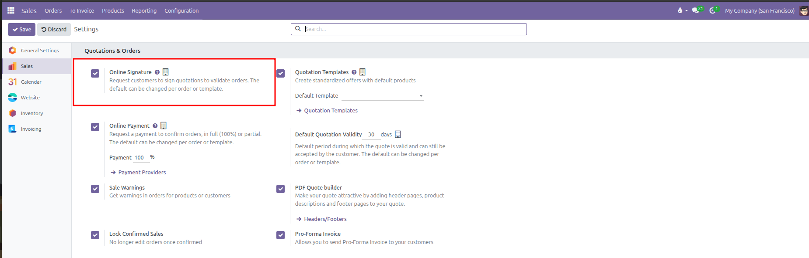Viewport: 809px width, 258px height.
Task: Click the validity days field 30
Action: (x=372, y=135)
